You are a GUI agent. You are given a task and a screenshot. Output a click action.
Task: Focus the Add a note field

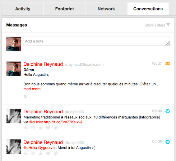click(x=96, y=41)
